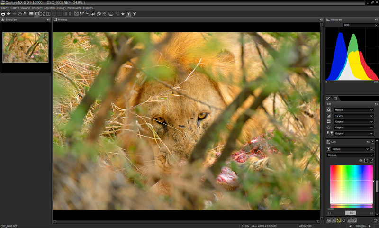Open the Image menu
The width and height of the screenshot is (379, 228).
(37, 8)
